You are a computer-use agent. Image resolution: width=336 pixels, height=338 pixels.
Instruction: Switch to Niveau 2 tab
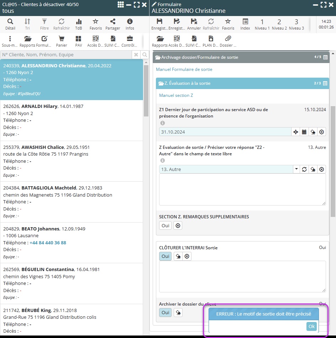279,24
